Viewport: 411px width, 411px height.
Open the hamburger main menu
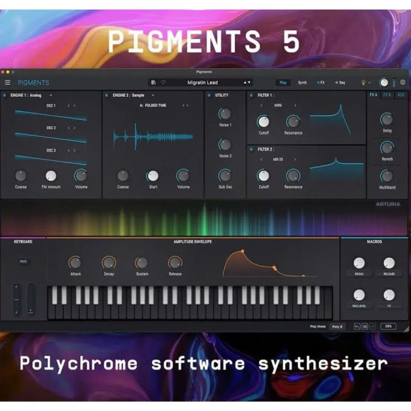[x=8, y=83]
